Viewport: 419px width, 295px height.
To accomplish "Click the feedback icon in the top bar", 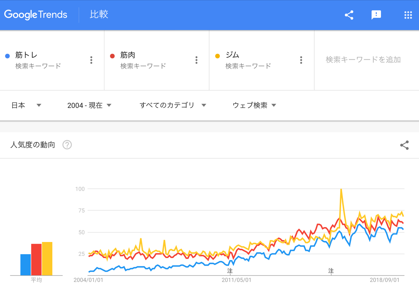I will click(376, 15).
